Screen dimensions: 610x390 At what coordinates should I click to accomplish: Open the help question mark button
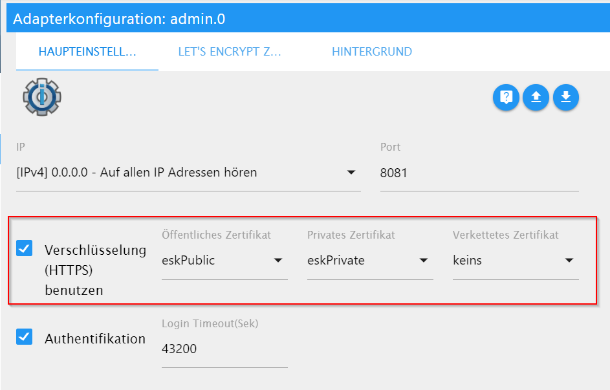[506, 98]
